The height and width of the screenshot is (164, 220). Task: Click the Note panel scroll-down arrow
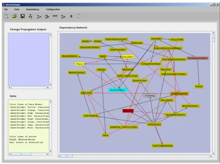click(x=51, y=151)
